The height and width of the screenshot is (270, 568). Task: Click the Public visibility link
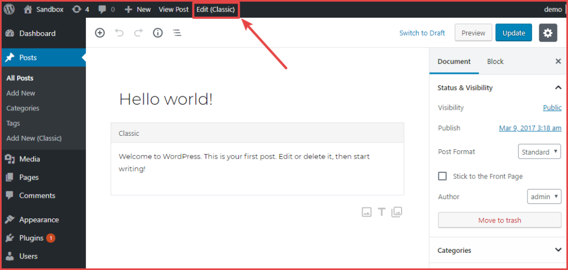(x=552, y=108)
